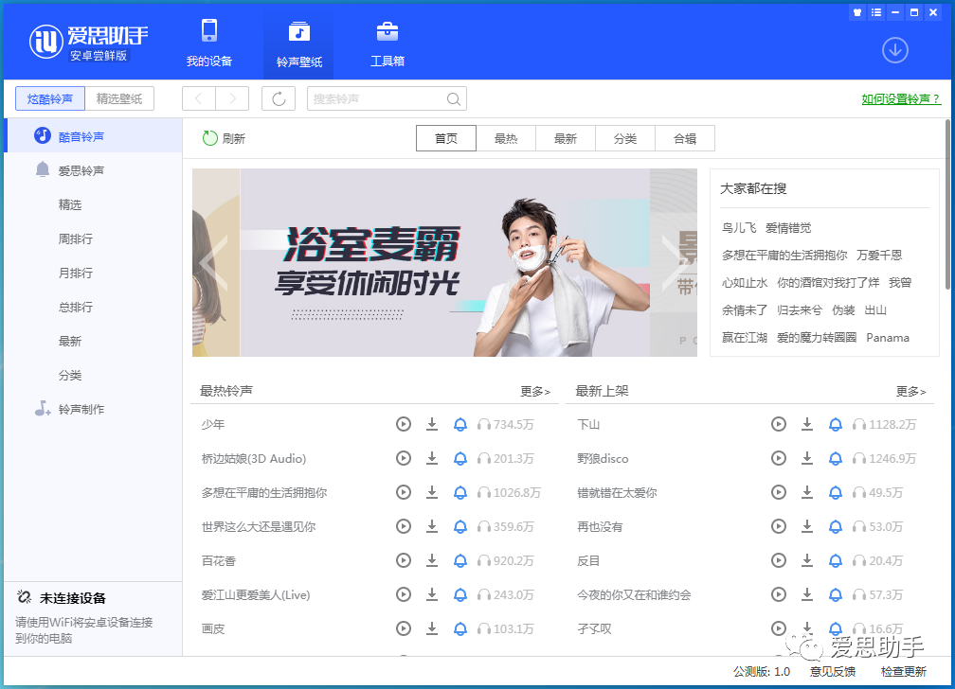
Task: Open the 铃声壁纸 ringtone wallpaper tab
Action: (298, 43)
